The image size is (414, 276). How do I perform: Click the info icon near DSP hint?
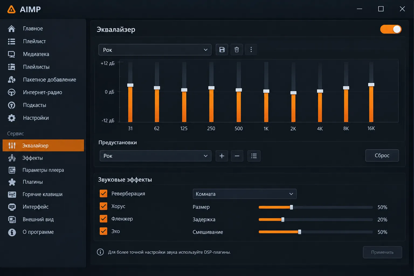[x=100, y=252]
